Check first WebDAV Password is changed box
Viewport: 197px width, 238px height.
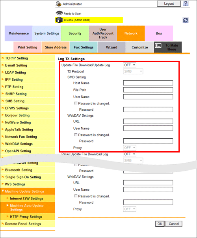coord(76,135)
